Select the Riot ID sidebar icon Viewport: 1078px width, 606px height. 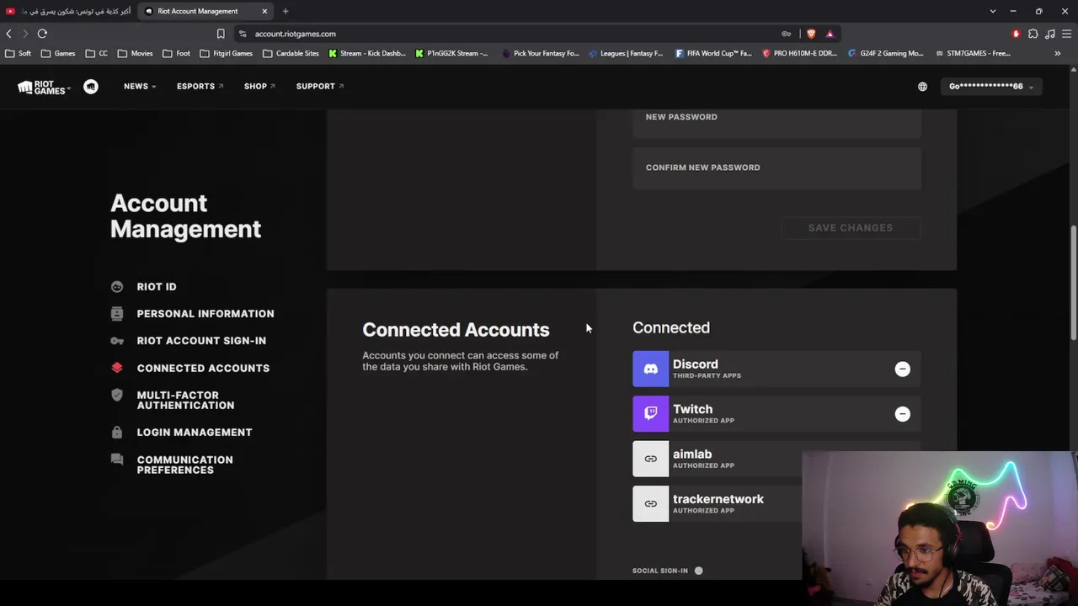(117, 287)
